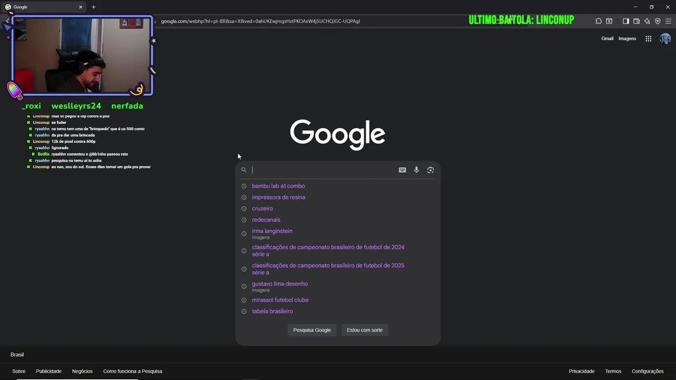Image resolution: width=676 pixels, height=380 pixels.
Task: Select suggestion 'bambu lab a1 combo'
Action: 337,186
